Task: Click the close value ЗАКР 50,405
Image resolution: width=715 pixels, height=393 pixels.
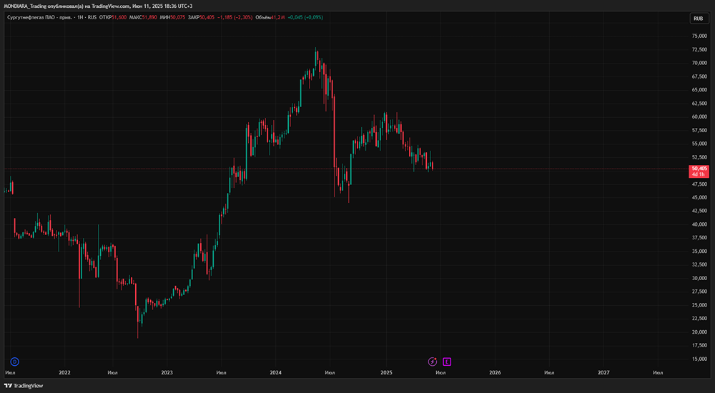Action: [201, 17]
